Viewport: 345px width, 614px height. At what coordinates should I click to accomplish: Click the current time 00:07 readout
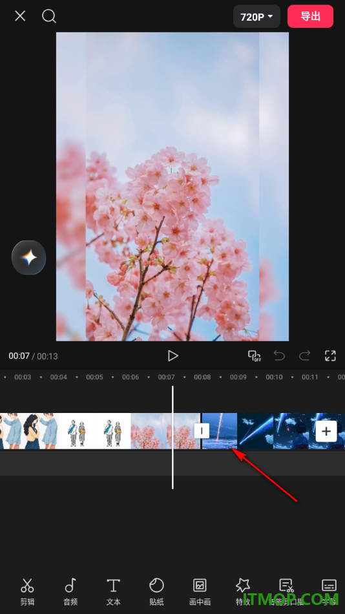[x=19, y=356]
